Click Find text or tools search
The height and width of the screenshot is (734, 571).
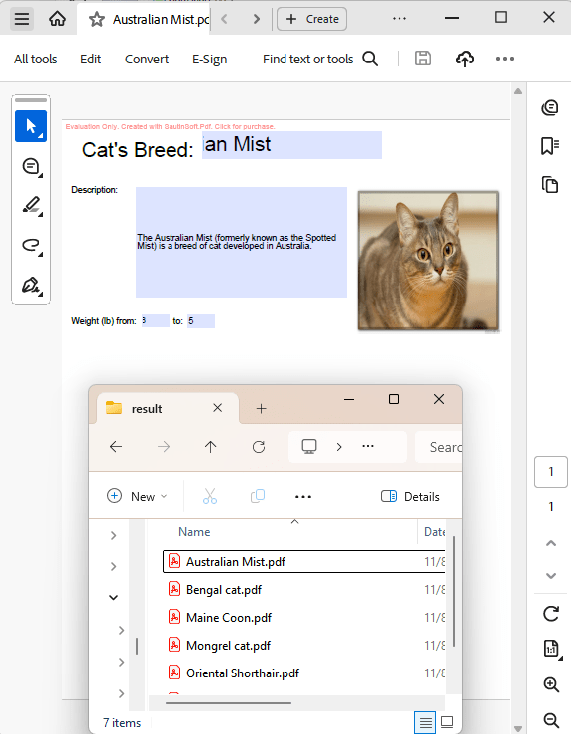(320, 59)
